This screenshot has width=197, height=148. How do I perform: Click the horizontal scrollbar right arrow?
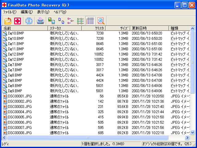(x=187, y=138)
